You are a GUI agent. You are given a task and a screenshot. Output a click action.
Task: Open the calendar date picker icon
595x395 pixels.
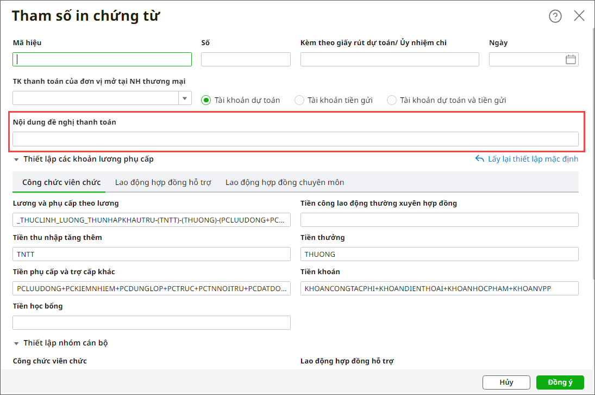(x=571, y=59)
